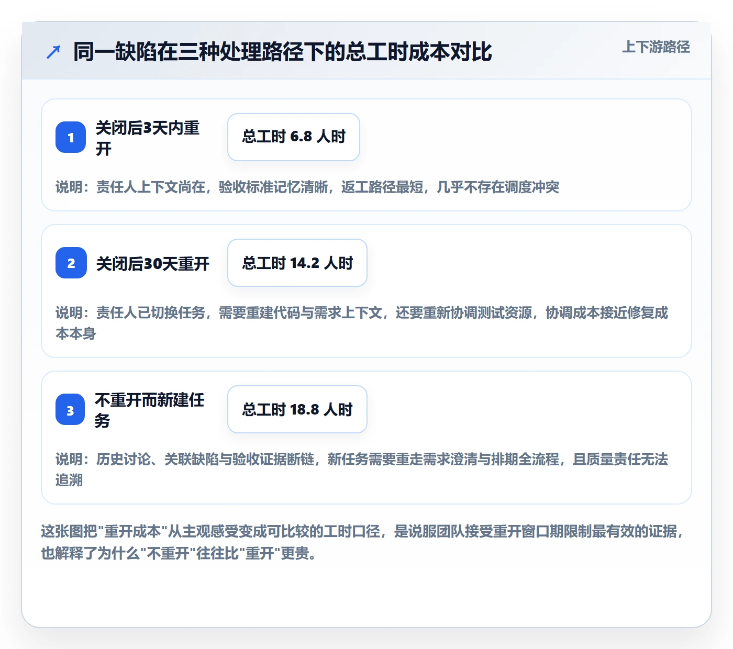Click the number 1 step badge
The width and height of the screenshot is (733, 649).
pos(71,137)
